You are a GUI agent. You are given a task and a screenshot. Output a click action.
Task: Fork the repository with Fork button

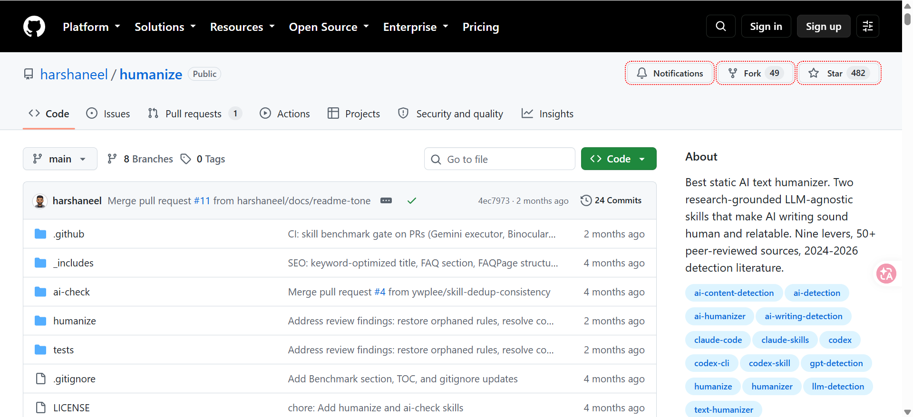tap(756, 73)
